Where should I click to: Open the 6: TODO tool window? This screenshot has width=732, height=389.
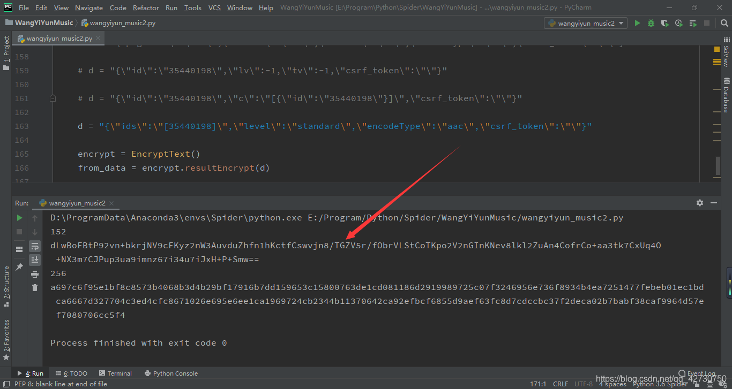[x=71, y=373]
